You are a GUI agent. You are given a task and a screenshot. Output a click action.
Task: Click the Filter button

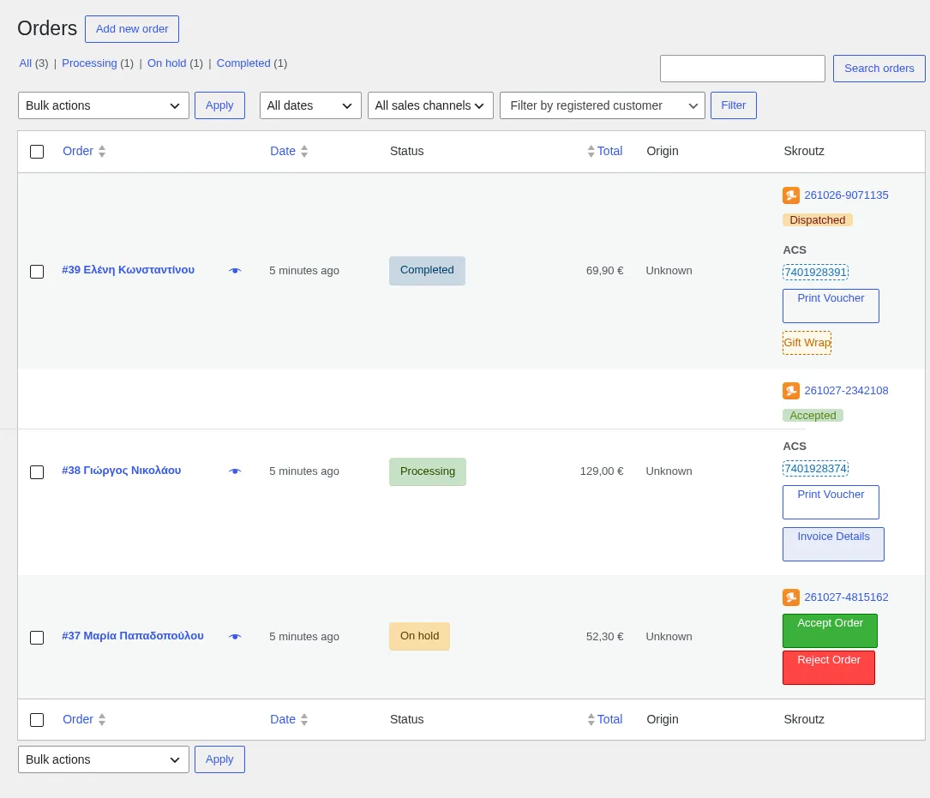733,105
